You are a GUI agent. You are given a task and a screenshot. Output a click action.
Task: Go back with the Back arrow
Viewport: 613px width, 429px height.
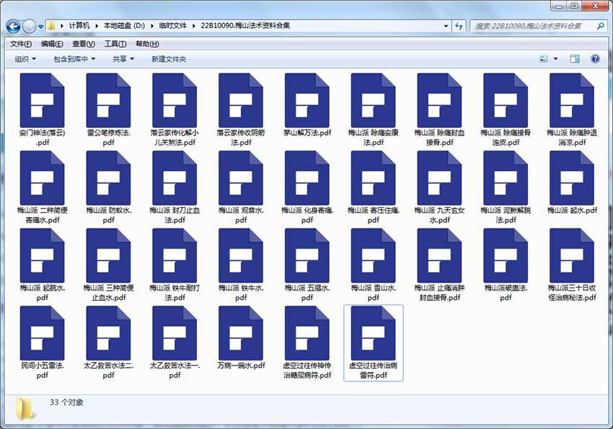[x=13, y=27]
